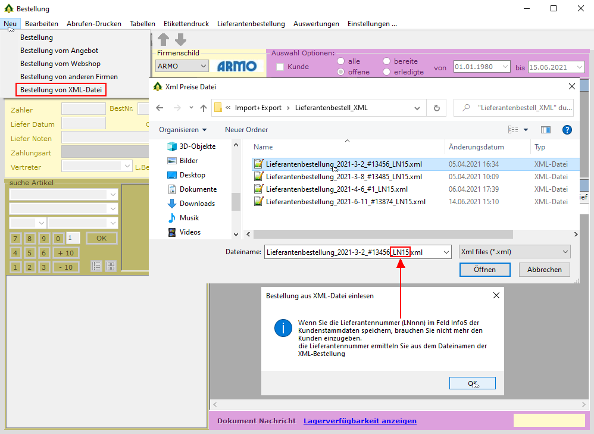Click the Öffnen button

484,270
